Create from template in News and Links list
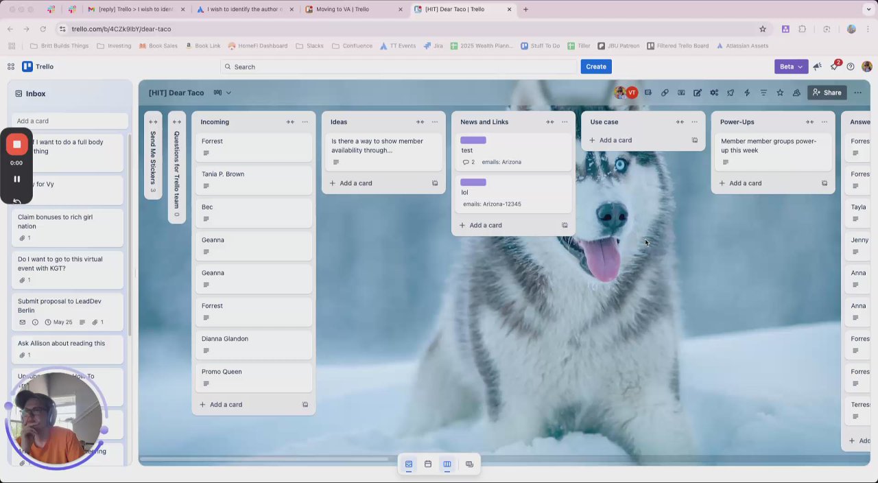Viewport: 878px width, 483px height. (x=565, y=226)
